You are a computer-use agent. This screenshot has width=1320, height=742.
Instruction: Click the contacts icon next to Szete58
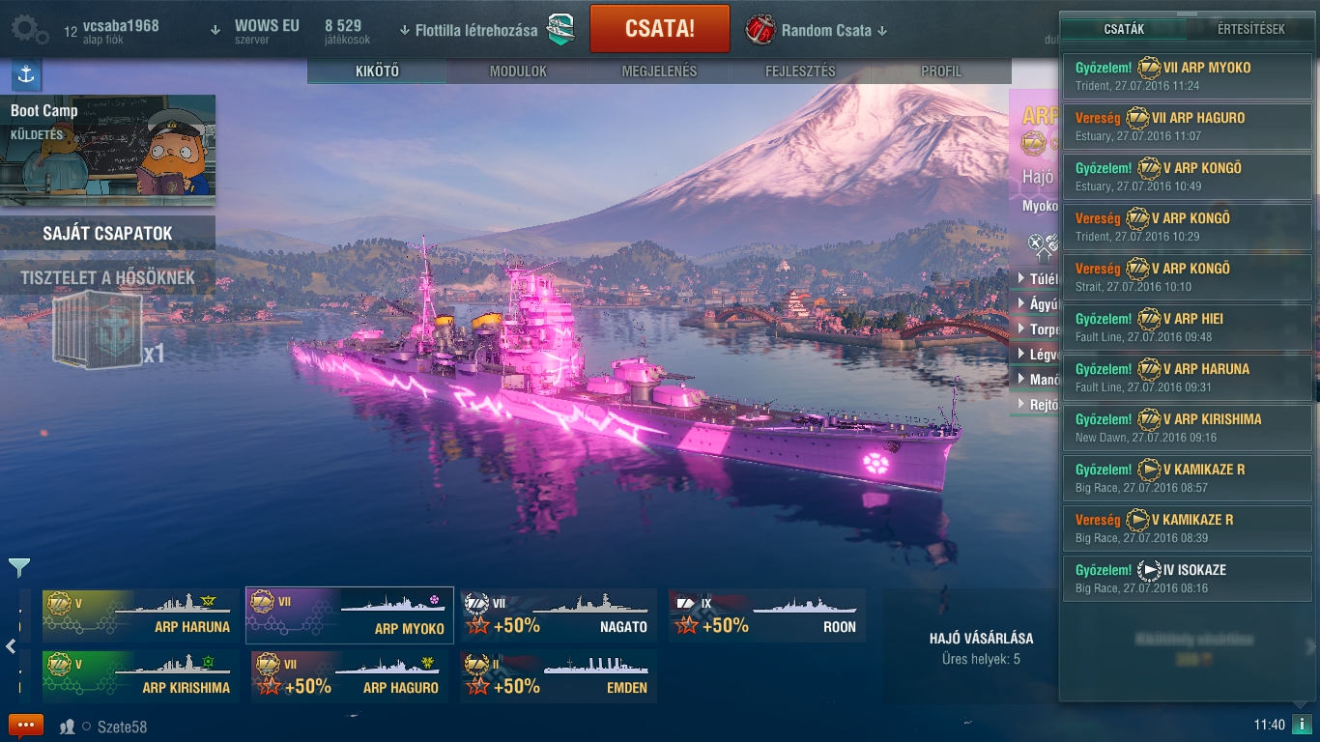[x=68, y=727]
